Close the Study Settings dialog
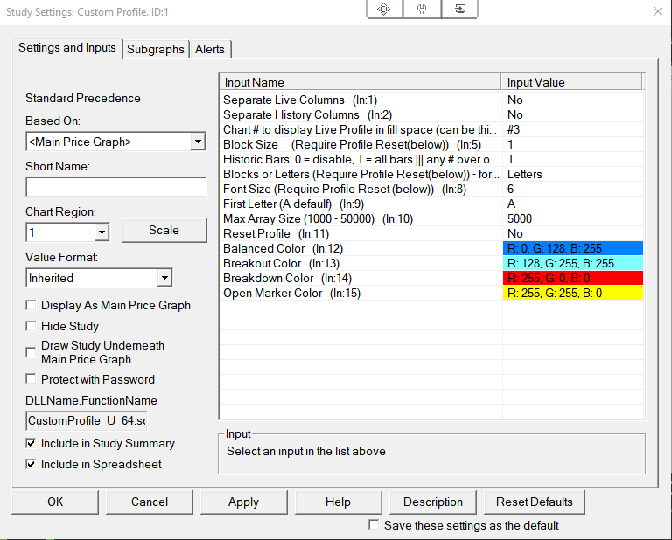 657,11
